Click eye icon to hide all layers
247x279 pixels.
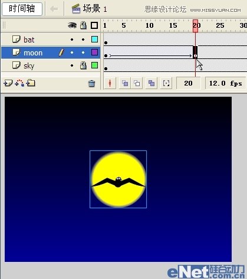point(72,25)
